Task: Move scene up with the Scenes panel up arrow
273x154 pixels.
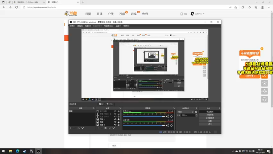Action: click(79, 128)
